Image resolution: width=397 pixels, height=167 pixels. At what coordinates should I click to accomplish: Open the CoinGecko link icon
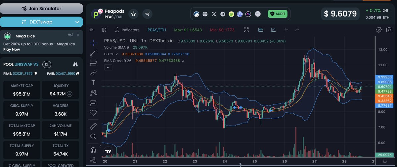[x=232, y=14]
